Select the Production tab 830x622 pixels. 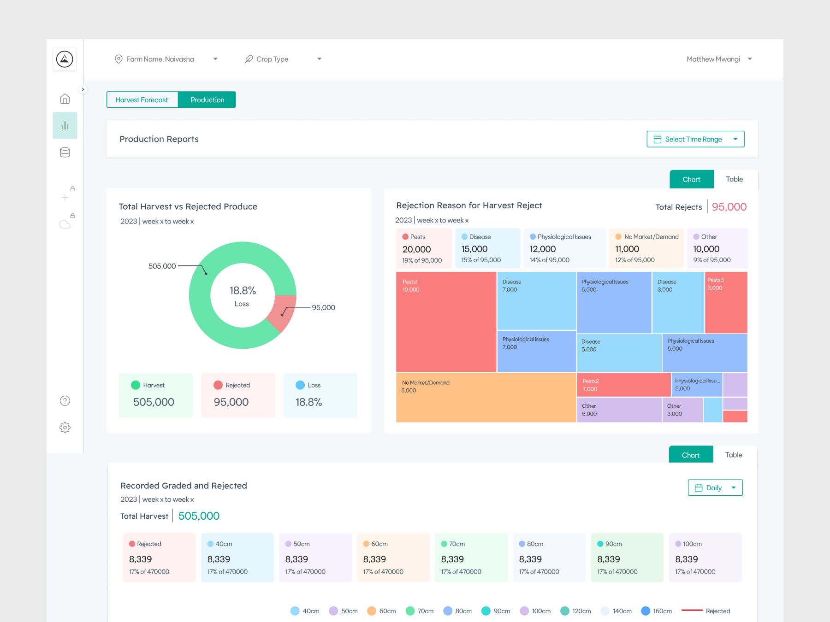pos(207,100)
